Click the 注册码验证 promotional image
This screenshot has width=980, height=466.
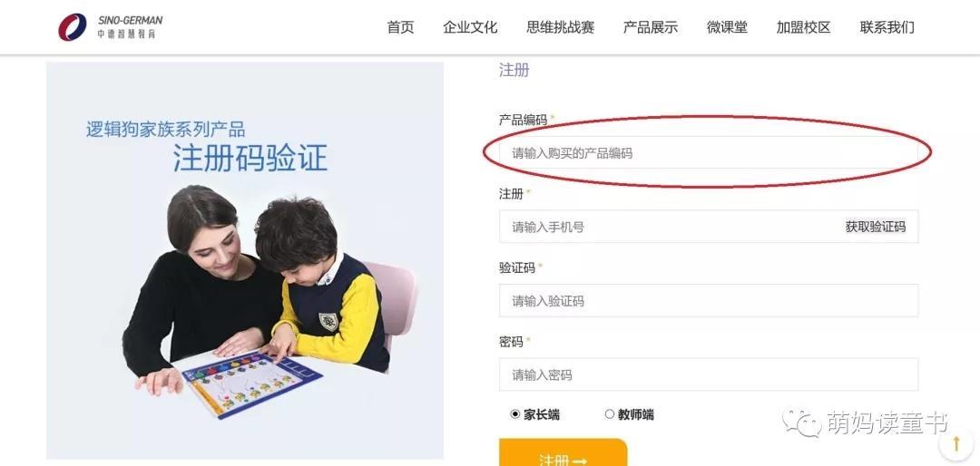[245, 260]
